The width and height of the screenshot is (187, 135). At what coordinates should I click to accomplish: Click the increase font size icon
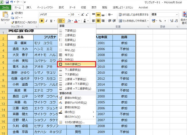pyautogui.click(x=83, y=14)
